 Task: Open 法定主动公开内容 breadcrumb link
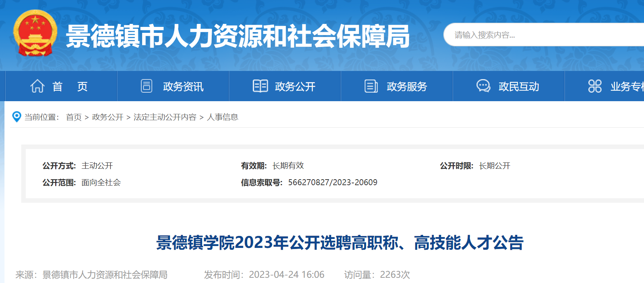(x=165, y=117)
